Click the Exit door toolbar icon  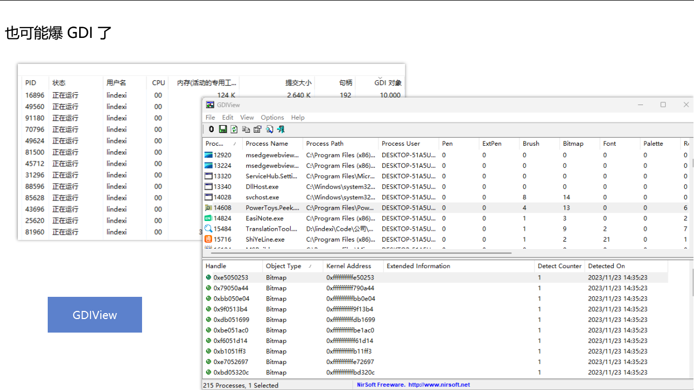coord(281,129)
